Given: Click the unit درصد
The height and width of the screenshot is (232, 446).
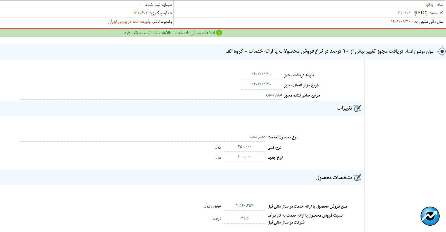Looking at the screenshot, I should coord(217,218).
